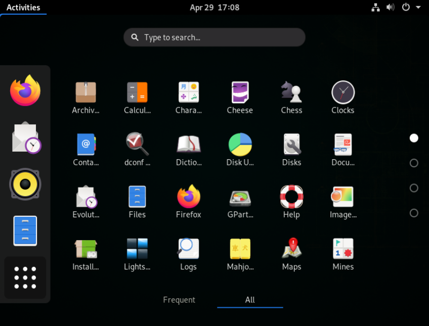Screen dimensions: 429x326
Task: Open Files from the dock
Action: pos(25,231)
